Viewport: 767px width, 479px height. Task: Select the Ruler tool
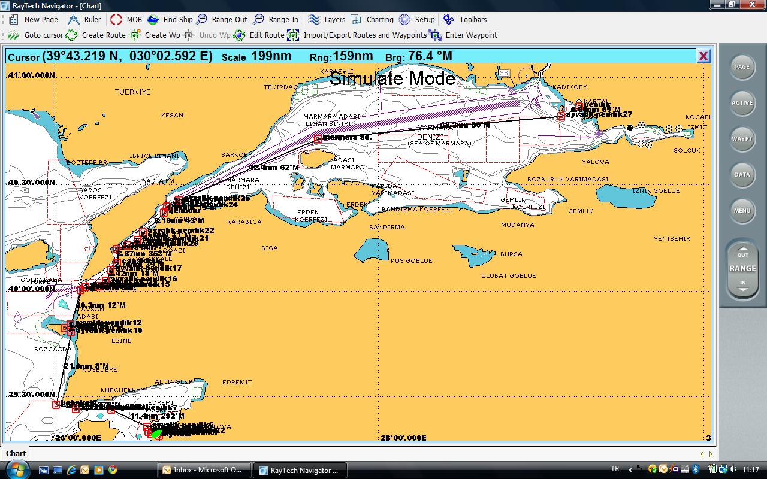click(x=86, y=19)
